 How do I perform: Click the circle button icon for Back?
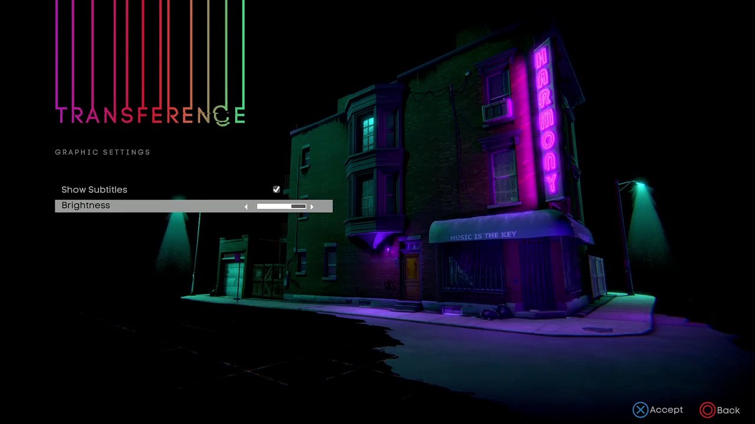tap(707, 410)
